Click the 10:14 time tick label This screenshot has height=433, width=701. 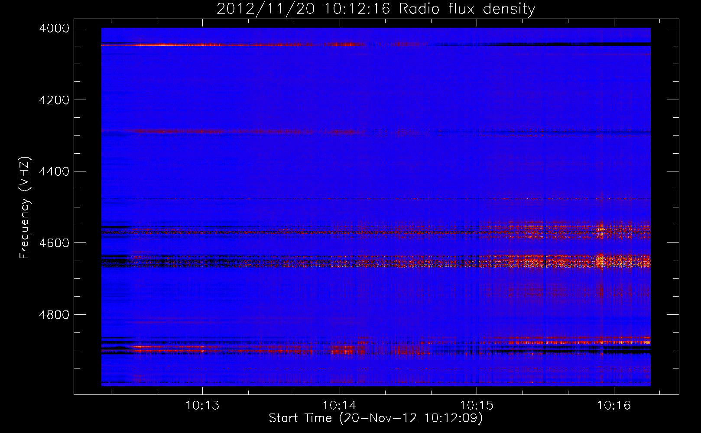tap(340, 406)
